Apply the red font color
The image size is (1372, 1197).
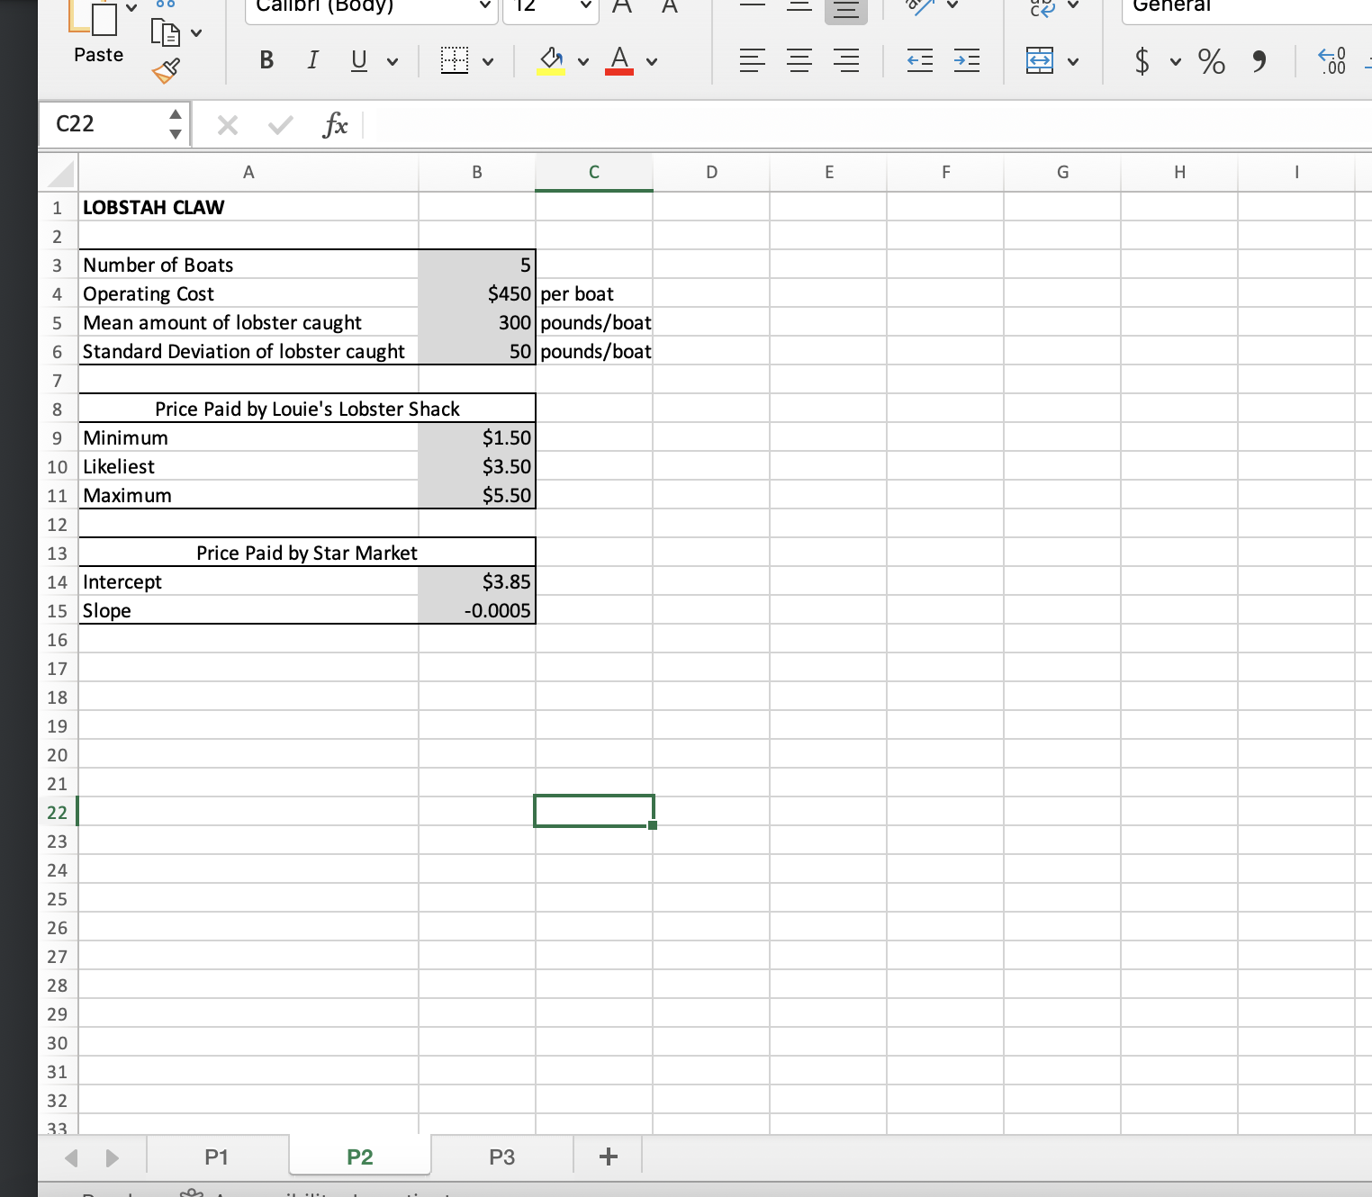[619, 61]
